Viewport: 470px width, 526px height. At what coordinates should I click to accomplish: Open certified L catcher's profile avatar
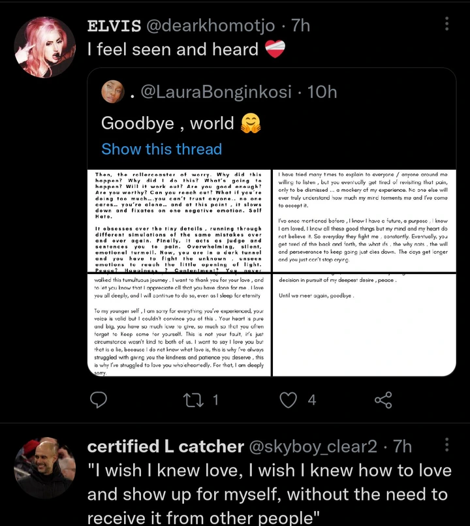point(44,468)
